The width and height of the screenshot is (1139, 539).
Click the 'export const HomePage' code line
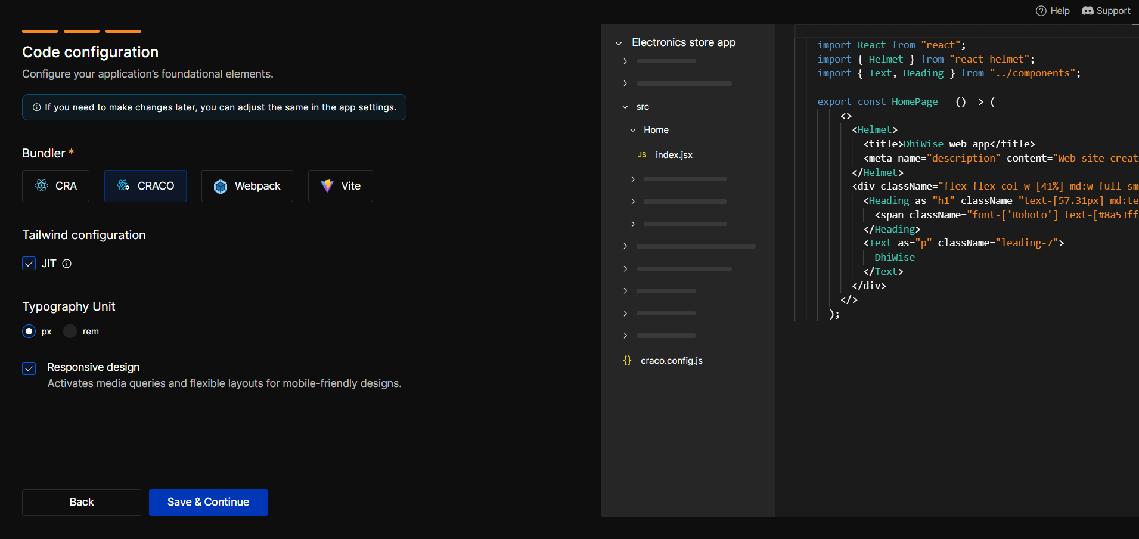tap(906, 102)
